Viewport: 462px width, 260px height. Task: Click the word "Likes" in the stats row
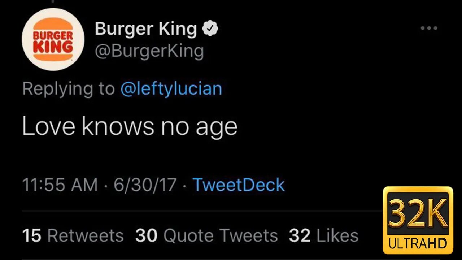coord(336,236)
